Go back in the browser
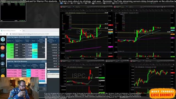The image size is (176, 99). coord(1,34)
